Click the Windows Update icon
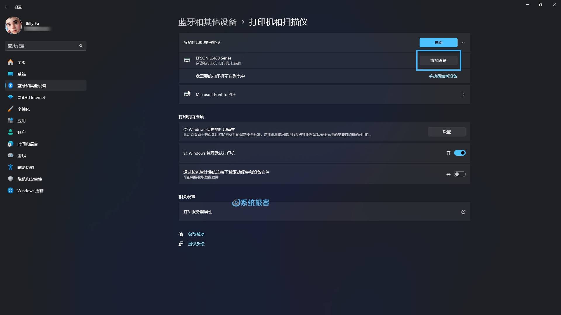Image resolution: width=561 pixels, height=315 pixels. (x=11, y=190)
